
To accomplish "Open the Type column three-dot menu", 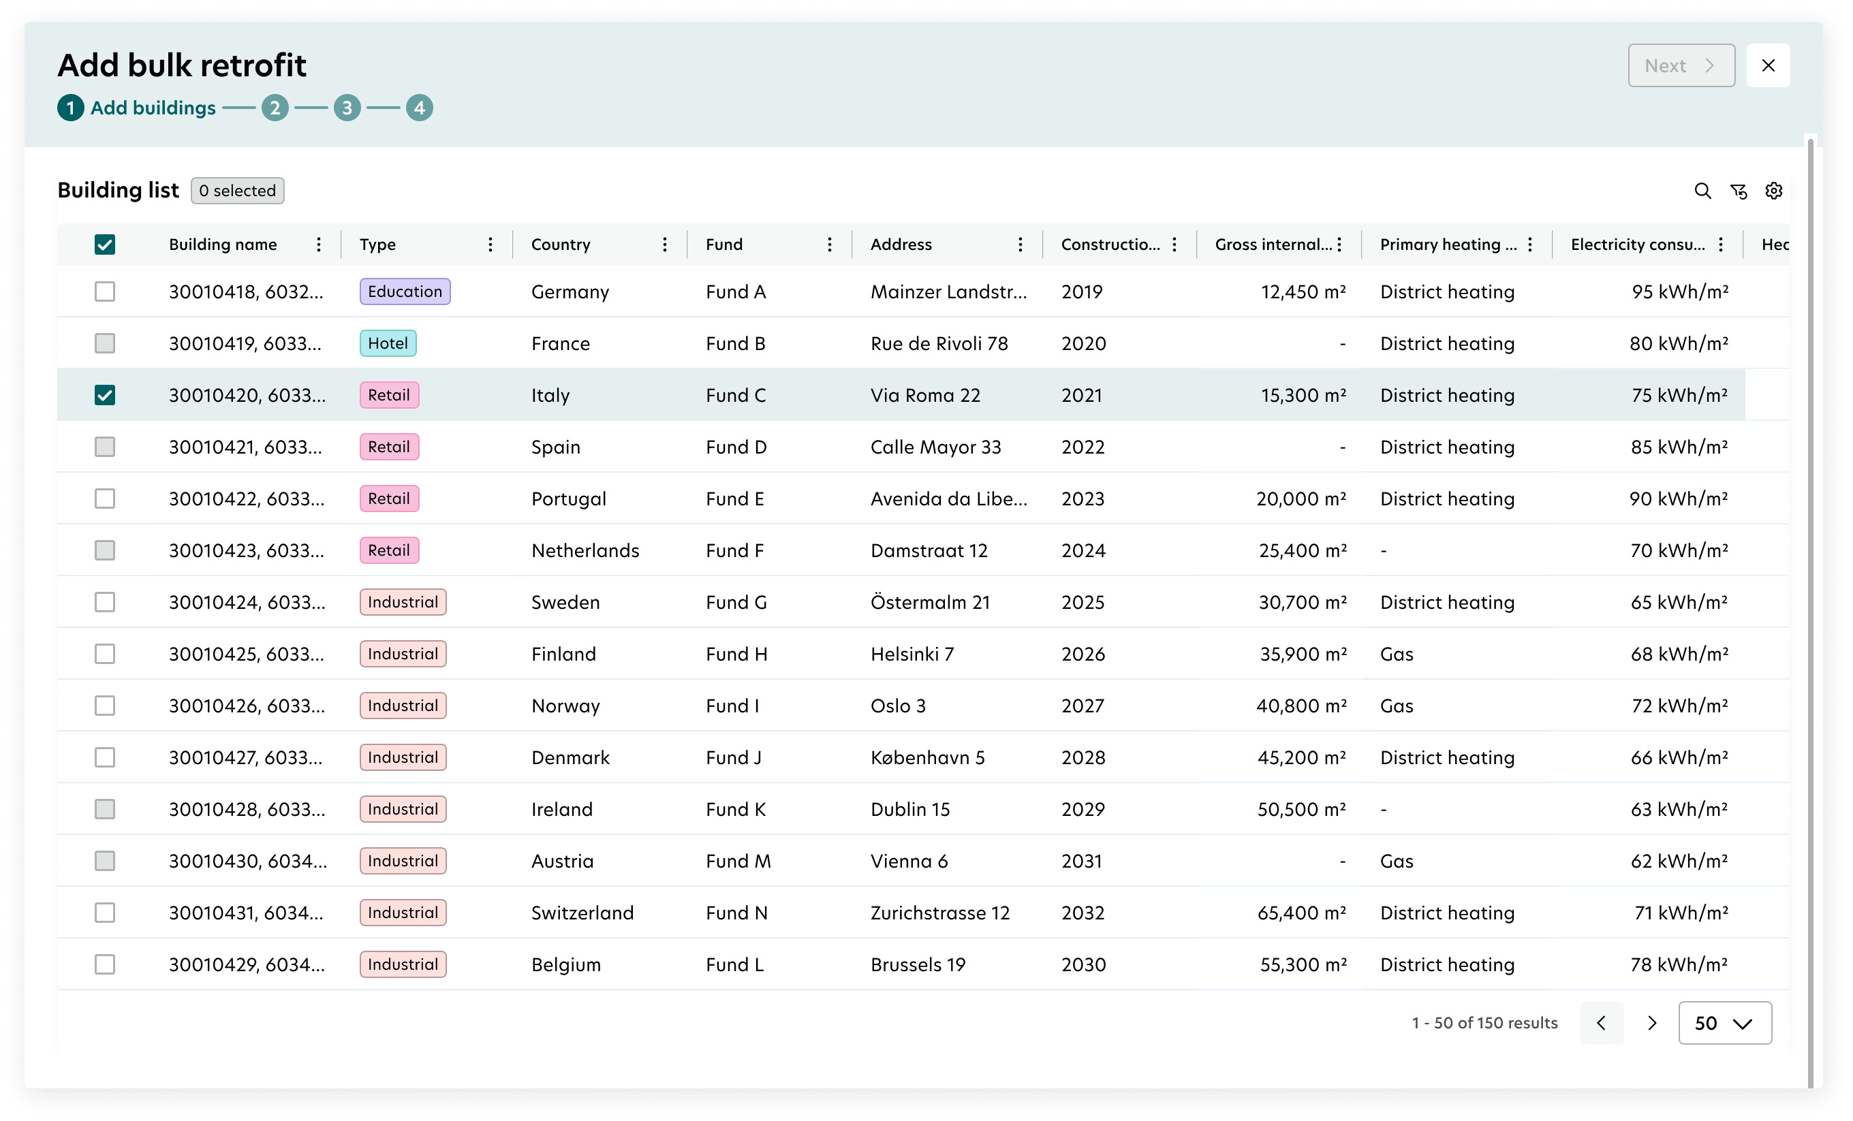I will pyautogui.click(x=490, y=244).
